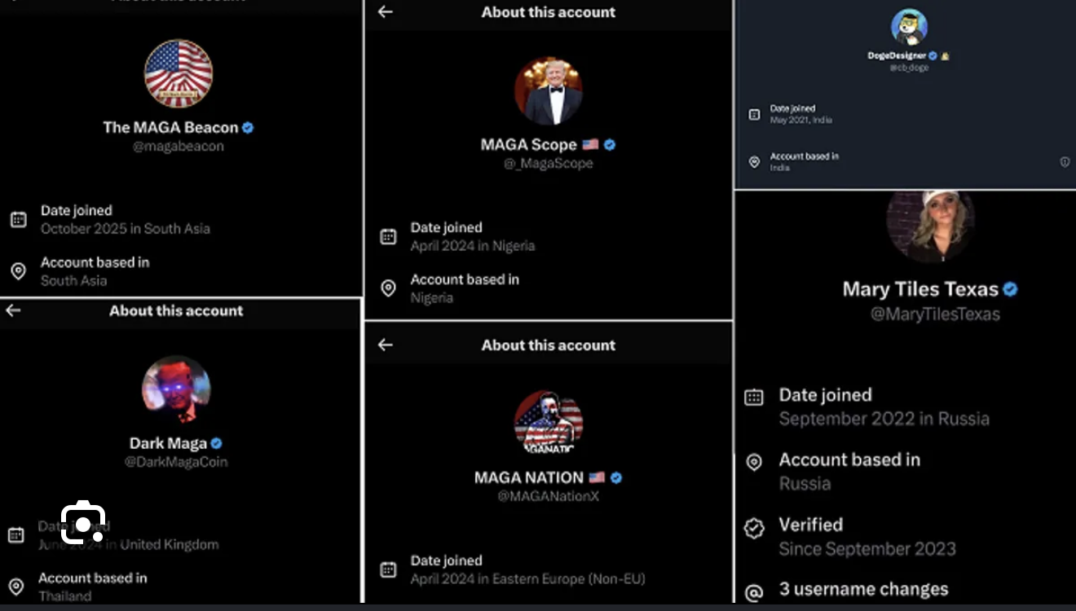
Task: Click the Google Lens camera search icon
Action: pyautogui.click(x=83, y=522)
